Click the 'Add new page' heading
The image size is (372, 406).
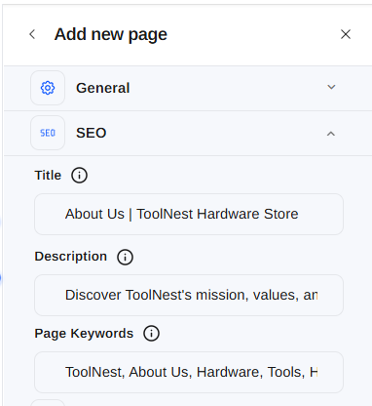(x=111, y=34)
